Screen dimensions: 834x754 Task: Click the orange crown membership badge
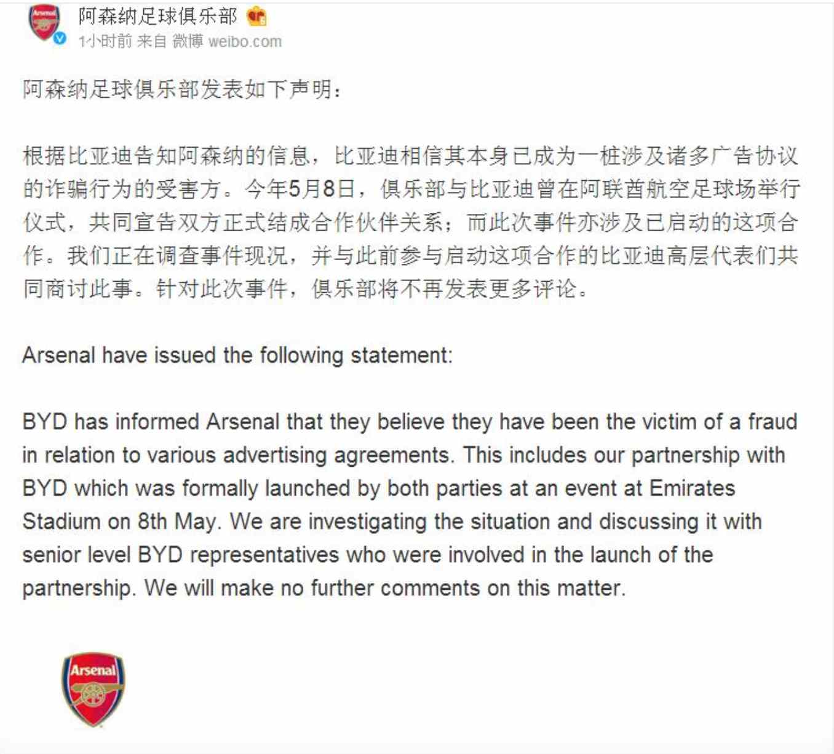coord(256,17)
